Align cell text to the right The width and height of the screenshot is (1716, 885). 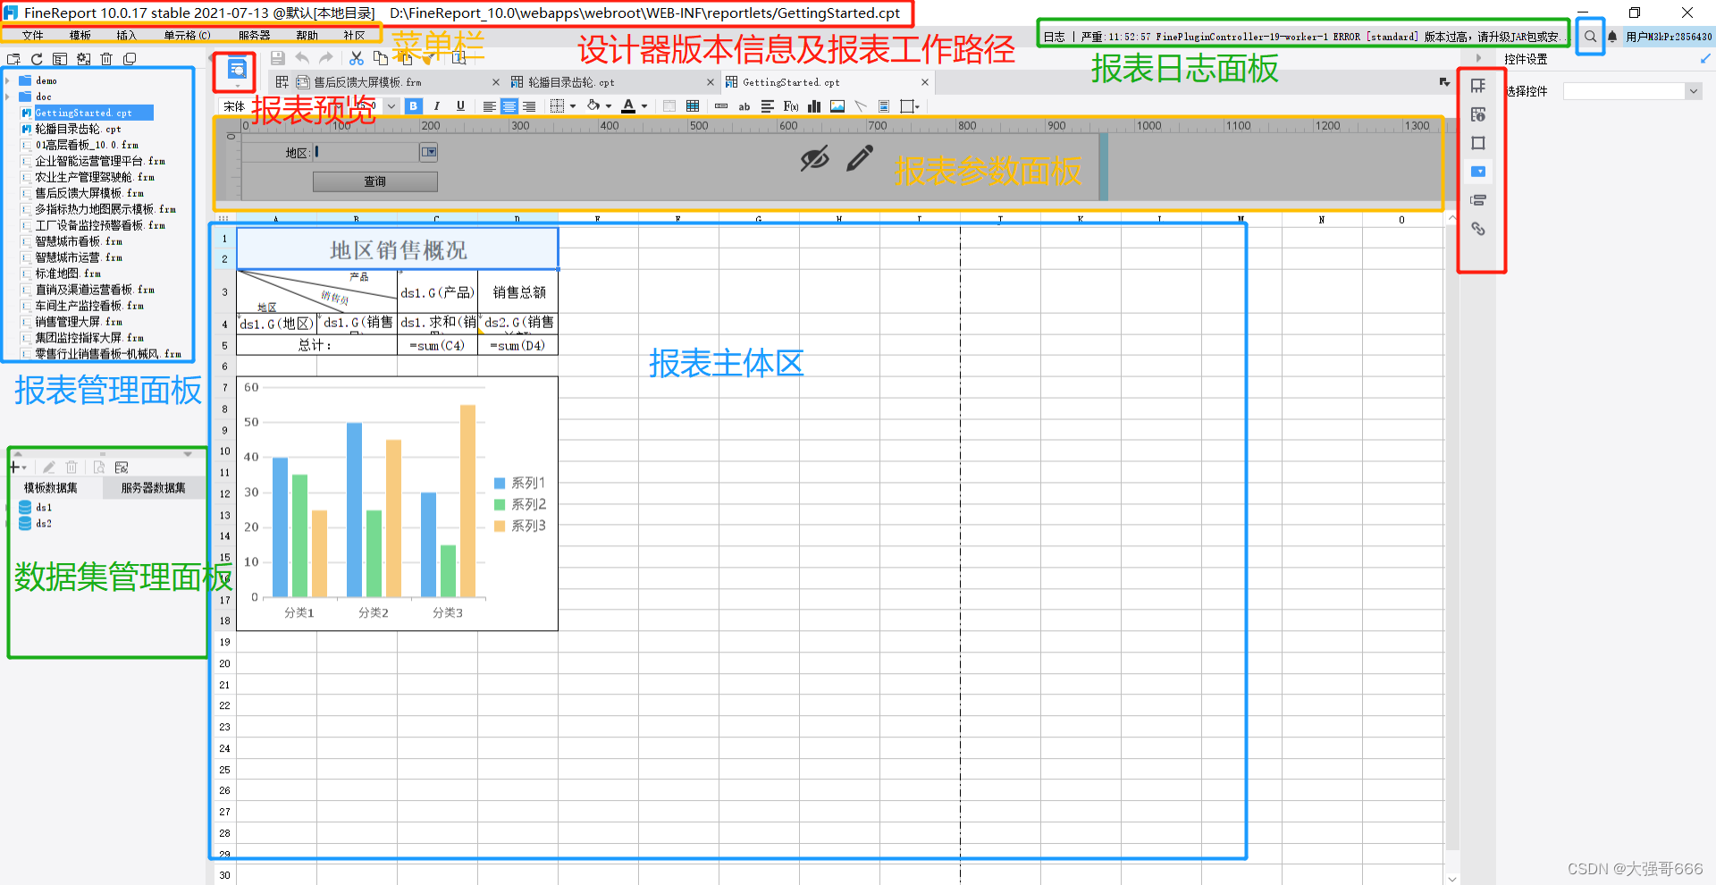point(529,105)
